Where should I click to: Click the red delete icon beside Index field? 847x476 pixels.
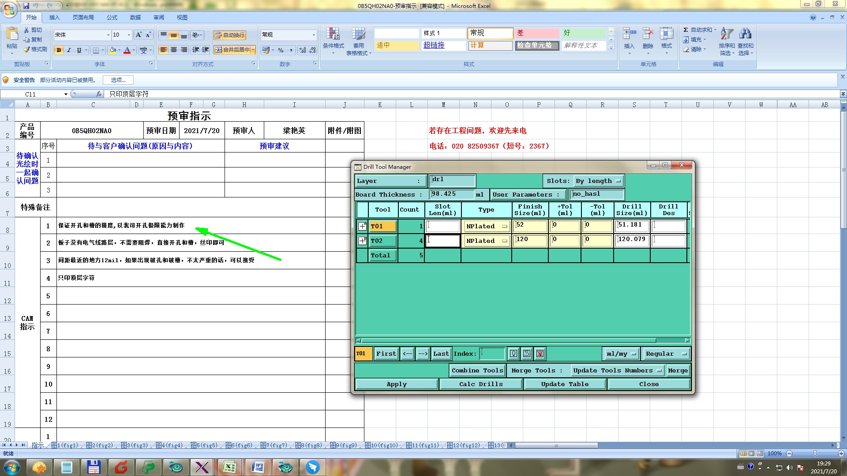click(540, 353)
